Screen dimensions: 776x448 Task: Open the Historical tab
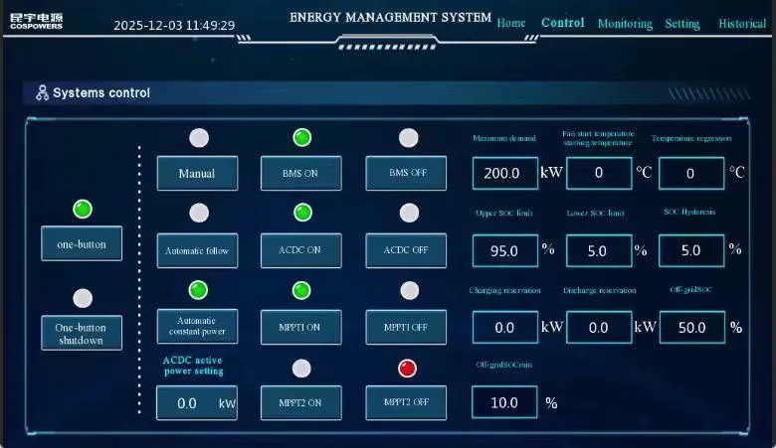point(742,24)
